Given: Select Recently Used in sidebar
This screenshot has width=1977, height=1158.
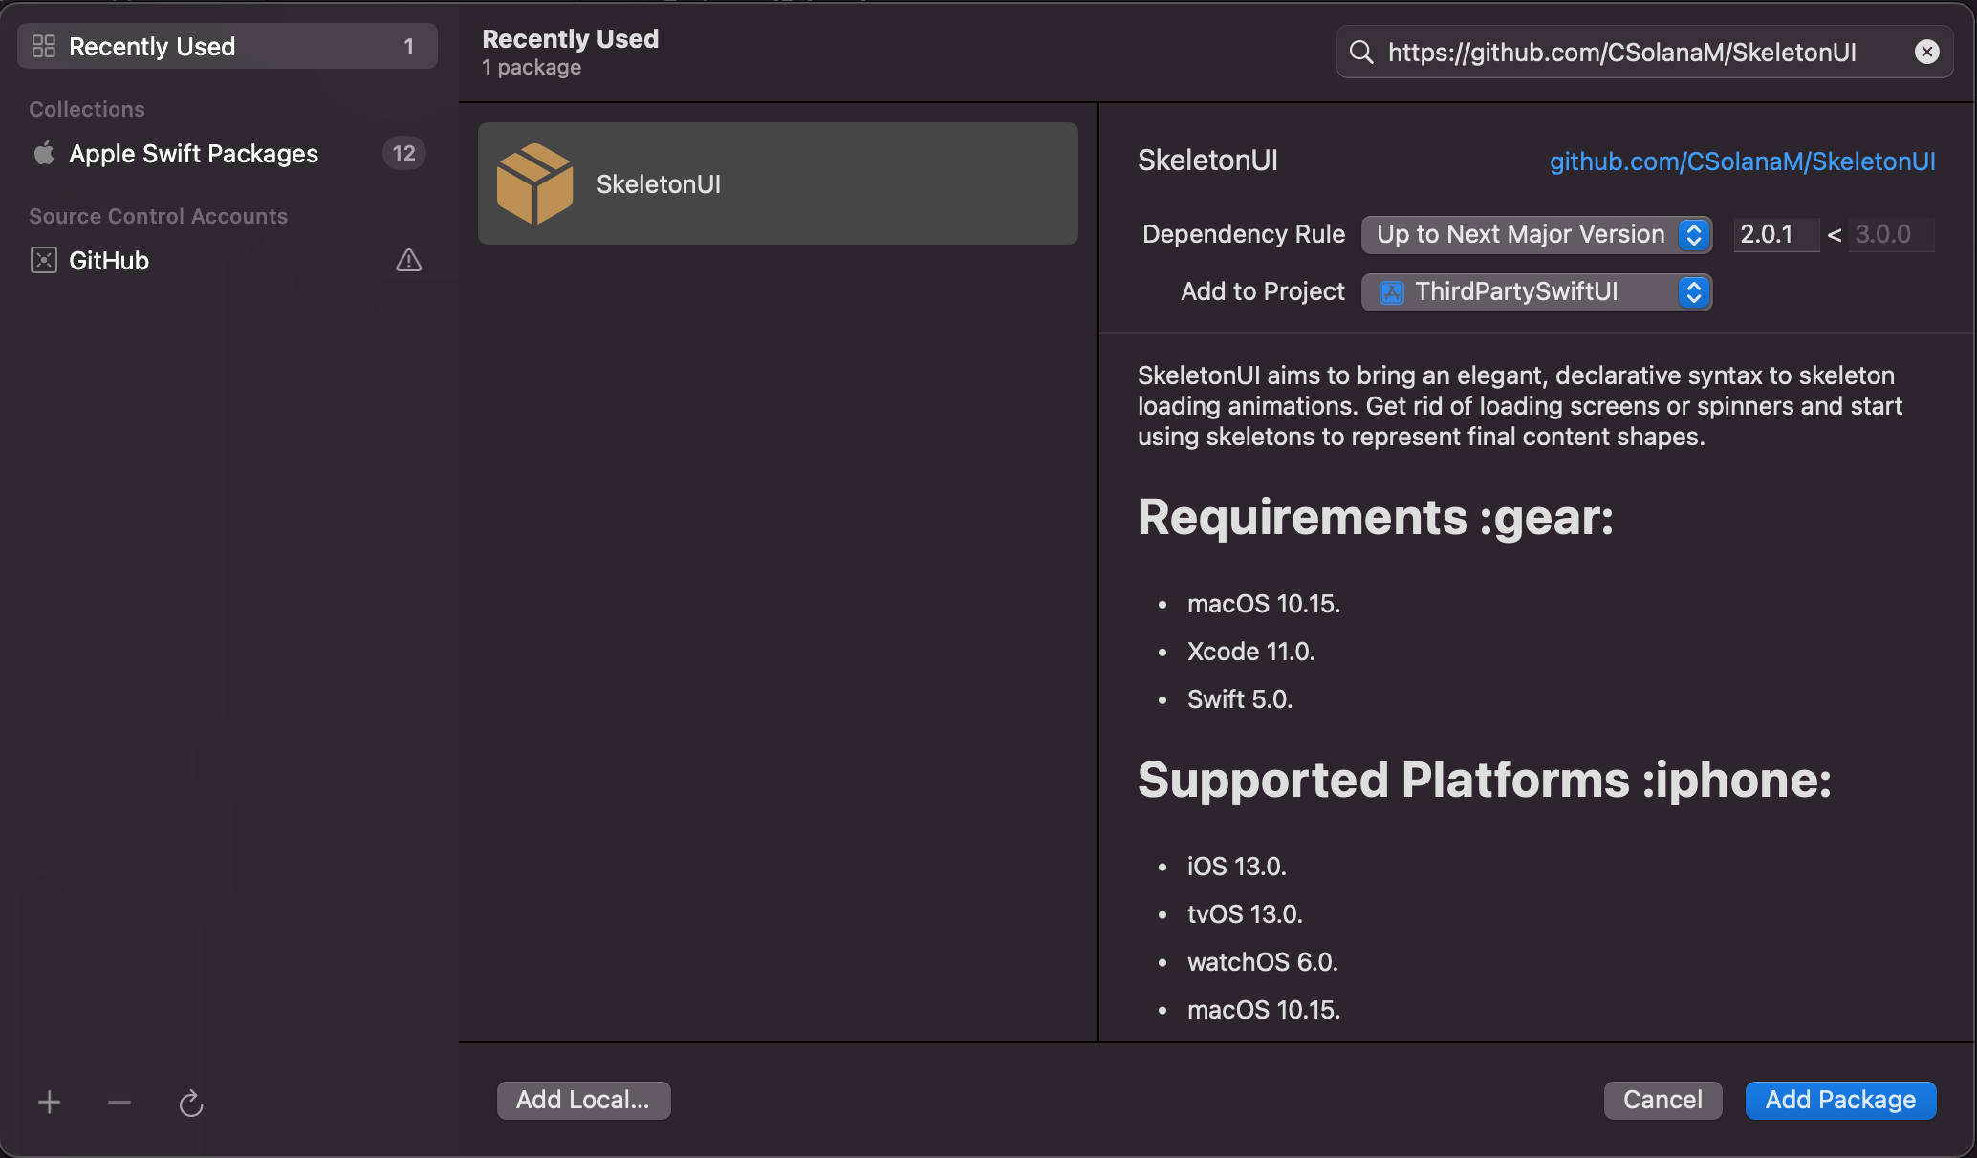Looking at the screenshot, I should point(152,46).
